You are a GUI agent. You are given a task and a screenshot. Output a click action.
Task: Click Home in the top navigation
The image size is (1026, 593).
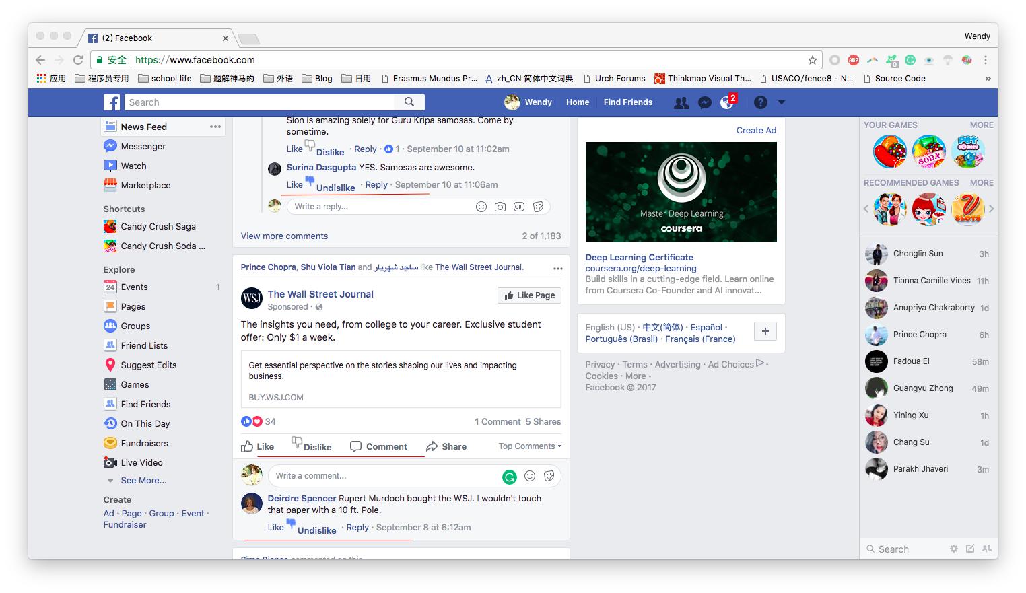(x=578, y=102)
